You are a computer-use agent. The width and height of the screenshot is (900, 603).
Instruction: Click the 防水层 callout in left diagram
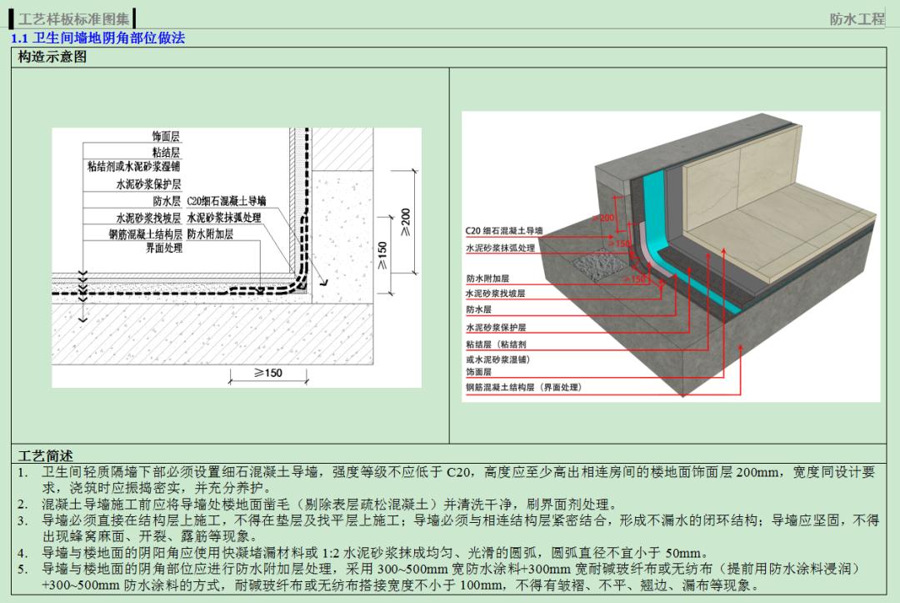click(x=167, y=200)
